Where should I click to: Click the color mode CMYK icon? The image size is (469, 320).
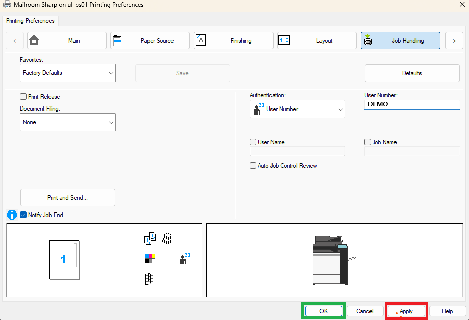point(150,258)
